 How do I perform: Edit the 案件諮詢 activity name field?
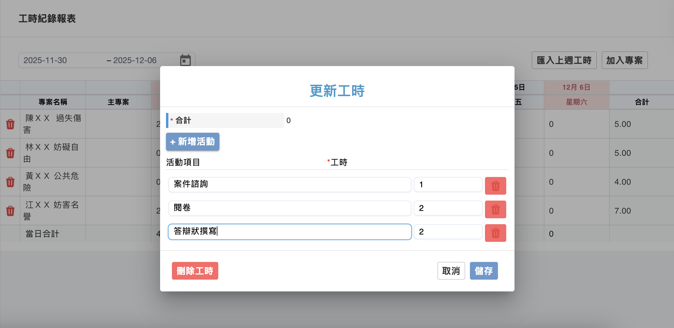[289, 184]
